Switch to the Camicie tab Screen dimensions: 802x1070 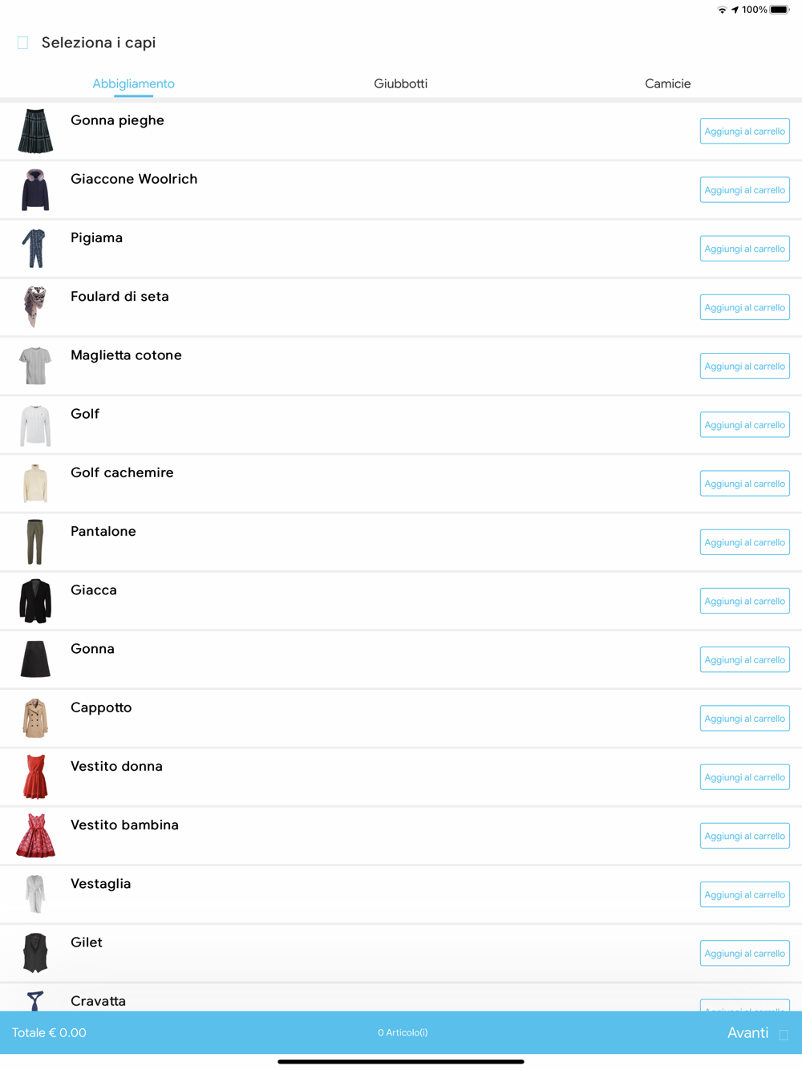[667, 83]
